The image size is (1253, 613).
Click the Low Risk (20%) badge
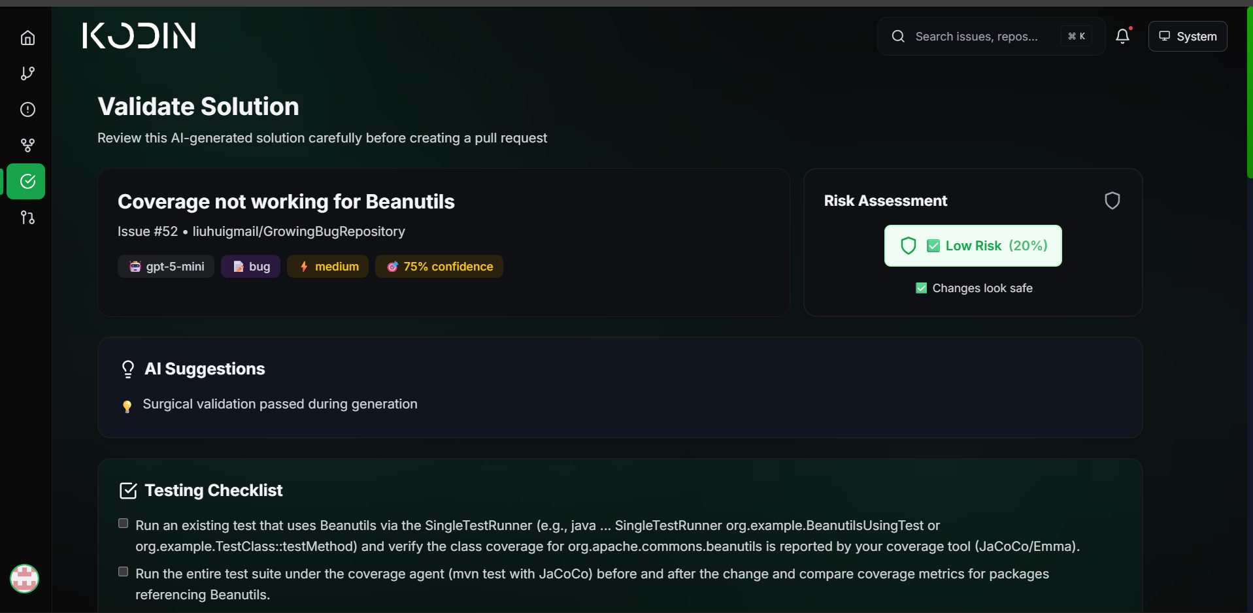point(973,246)
